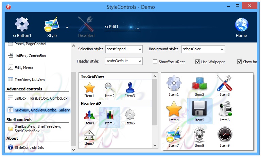Uncheck the Use Wallpaper checkbox
261x157 pixels.
point(197,62)
